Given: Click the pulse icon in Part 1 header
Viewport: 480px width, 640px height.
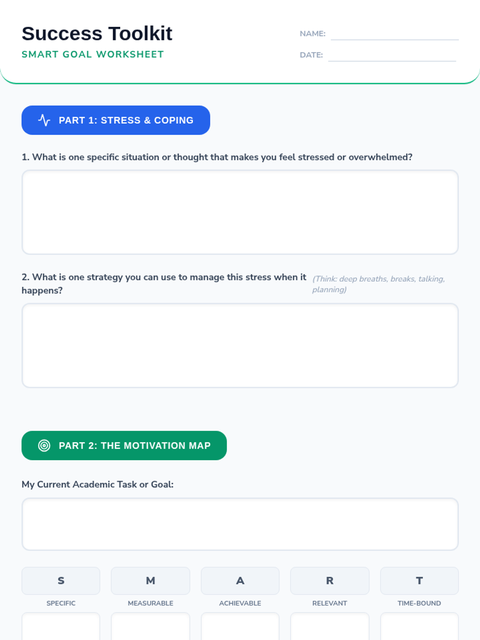Looking at the screenshot, I should click(44, 120).
